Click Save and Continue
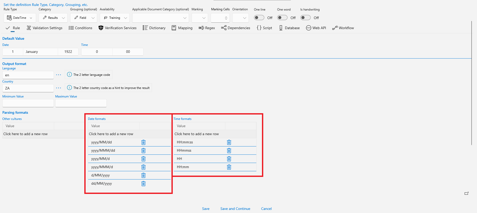This screenshot has height=213, width=477. 235,209
